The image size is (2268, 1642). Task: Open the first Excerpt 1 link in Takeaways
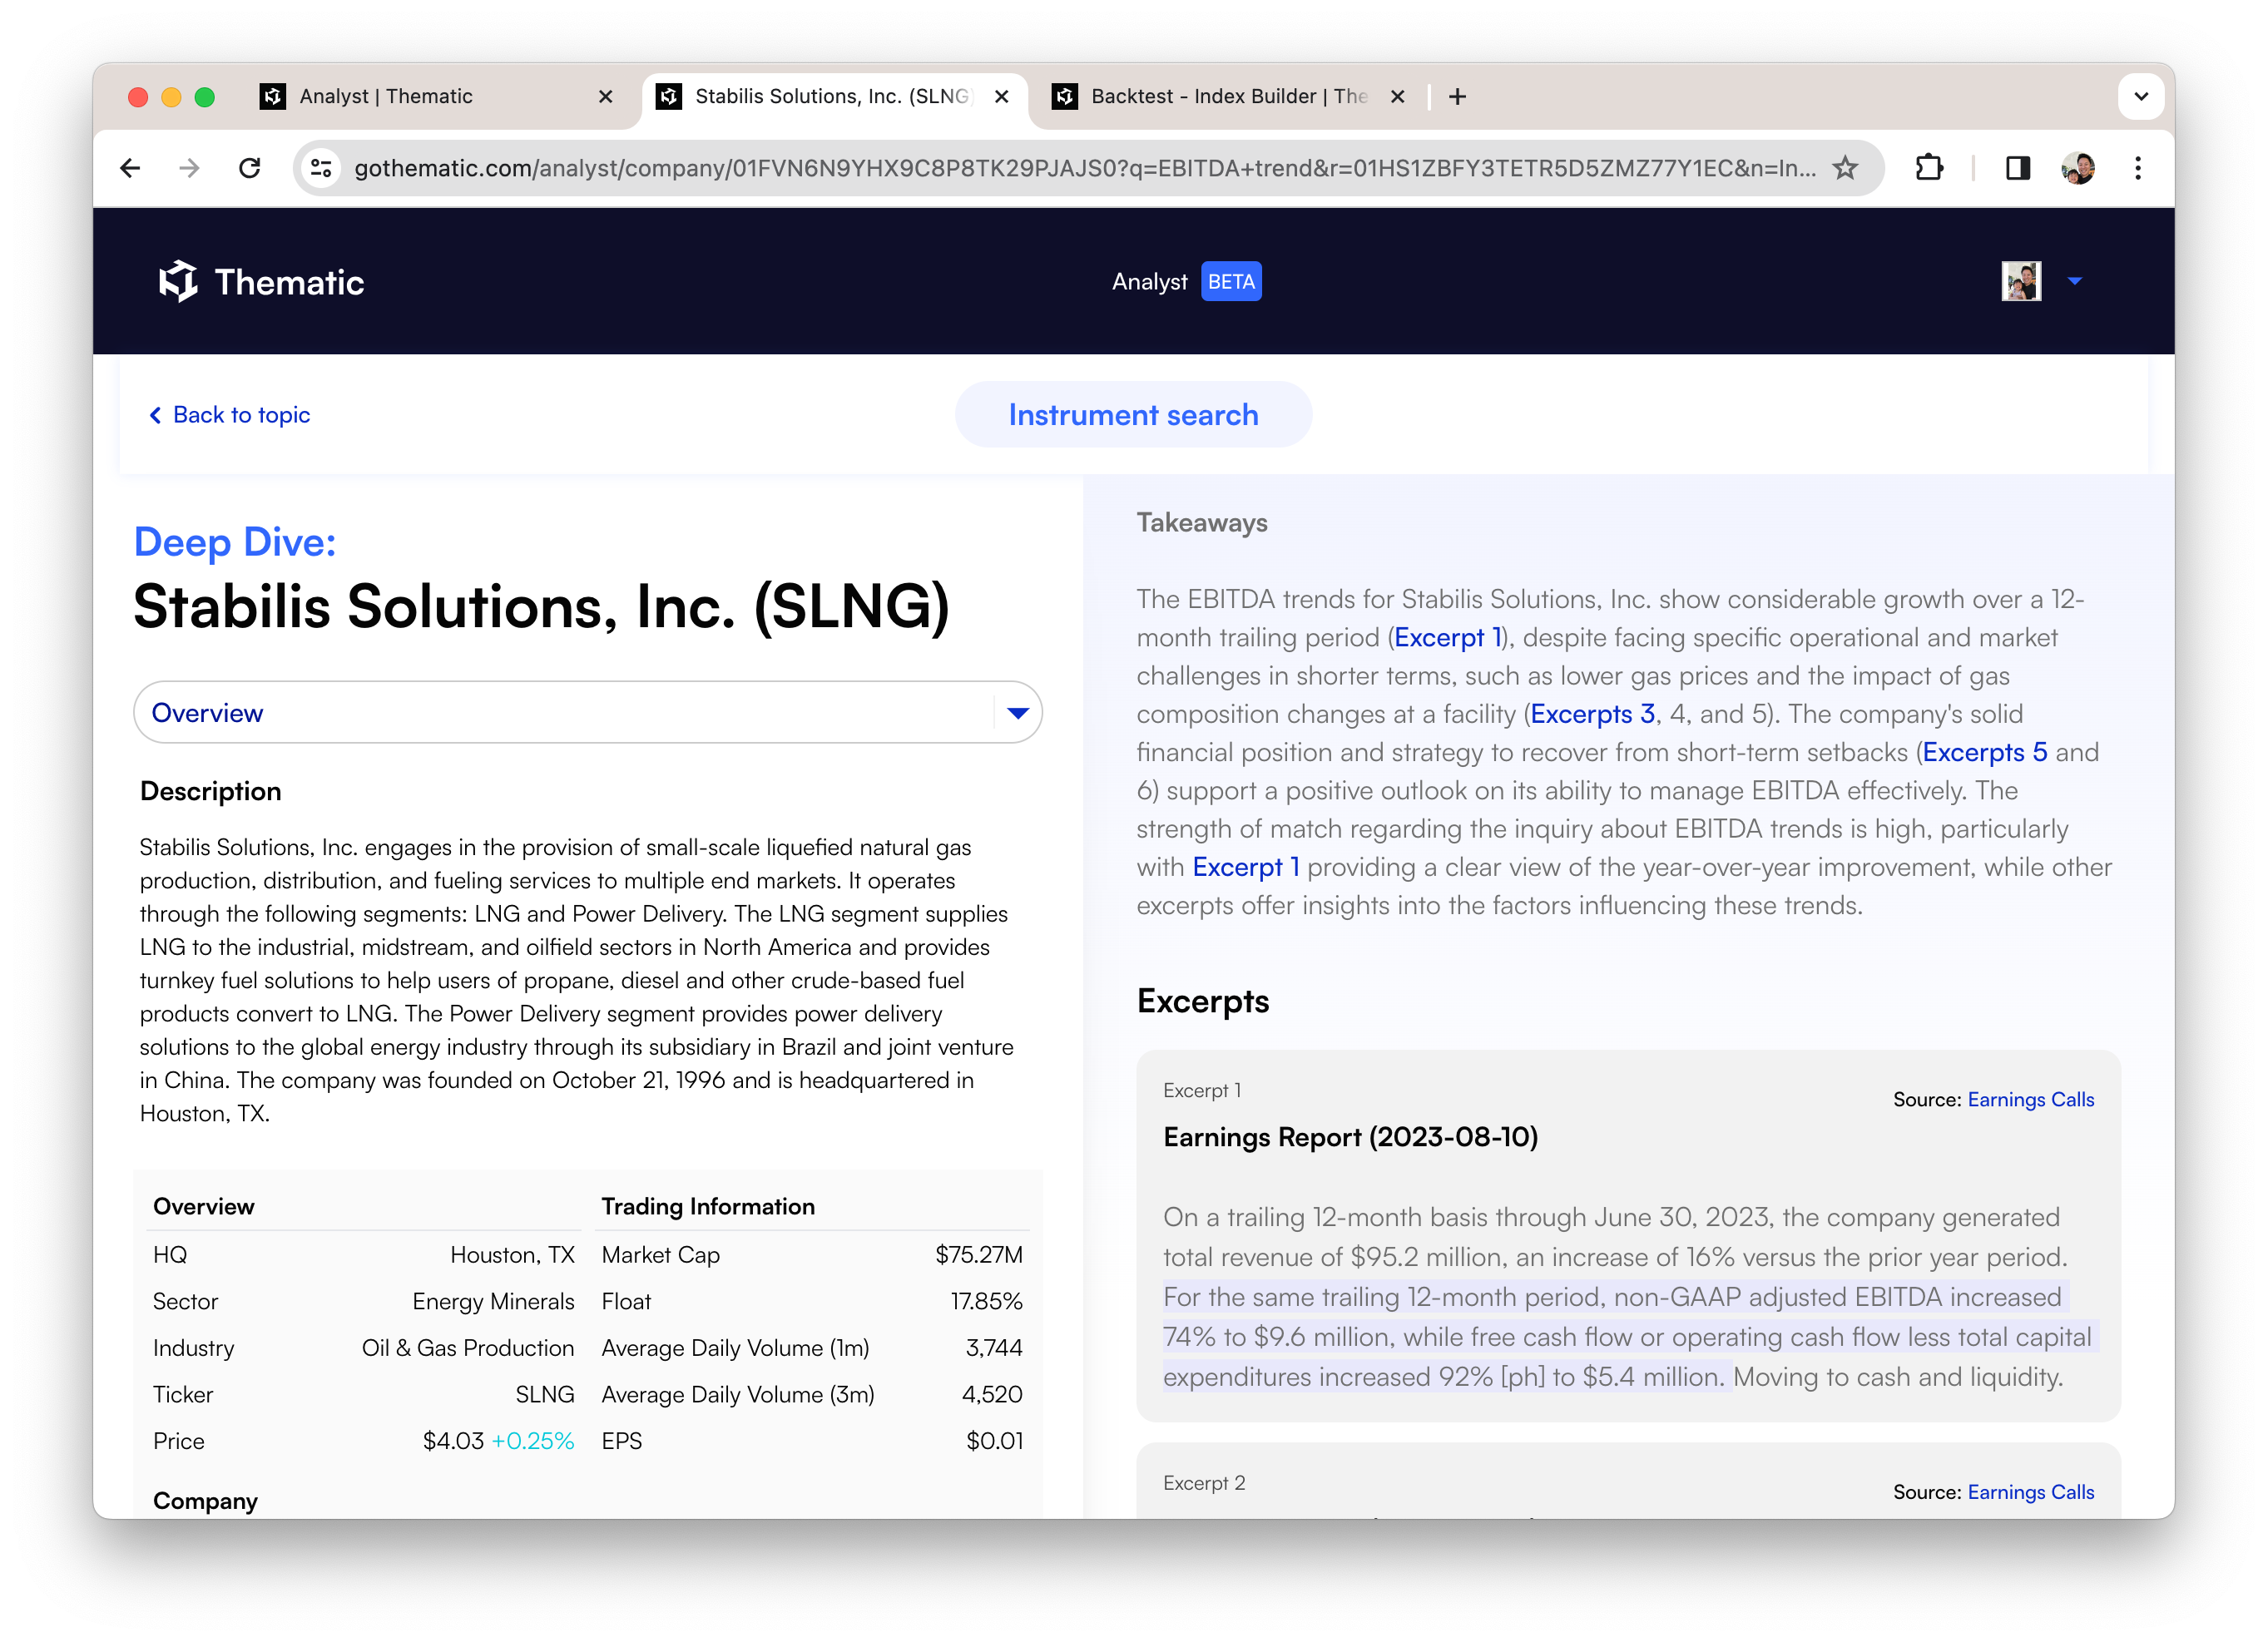1448,638
